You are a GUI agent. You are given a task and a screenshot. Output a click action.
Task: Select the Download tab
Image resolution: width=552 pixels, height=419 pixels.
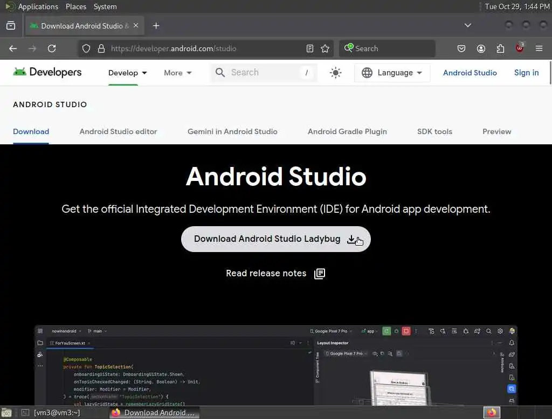click(31, 131)
